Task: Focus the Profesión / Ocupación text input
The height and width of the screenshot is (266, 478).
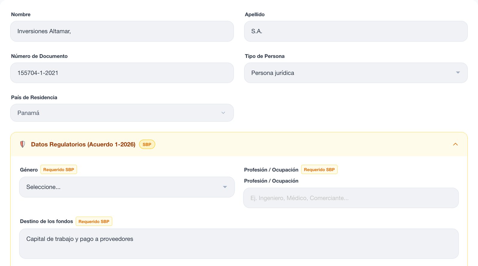Action: tap(351, 198)
